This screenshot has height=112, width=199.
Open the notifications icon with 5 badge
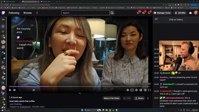[x=149, y=13]
